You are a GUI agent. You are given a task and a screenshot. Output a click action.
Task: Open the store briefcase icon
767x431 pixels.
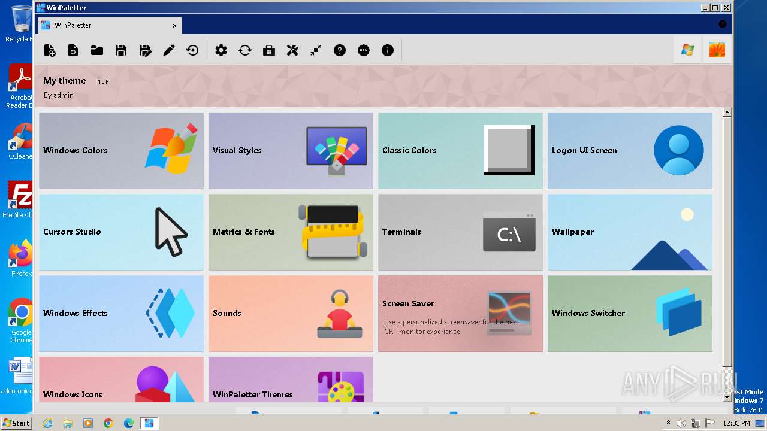point(269,51)
